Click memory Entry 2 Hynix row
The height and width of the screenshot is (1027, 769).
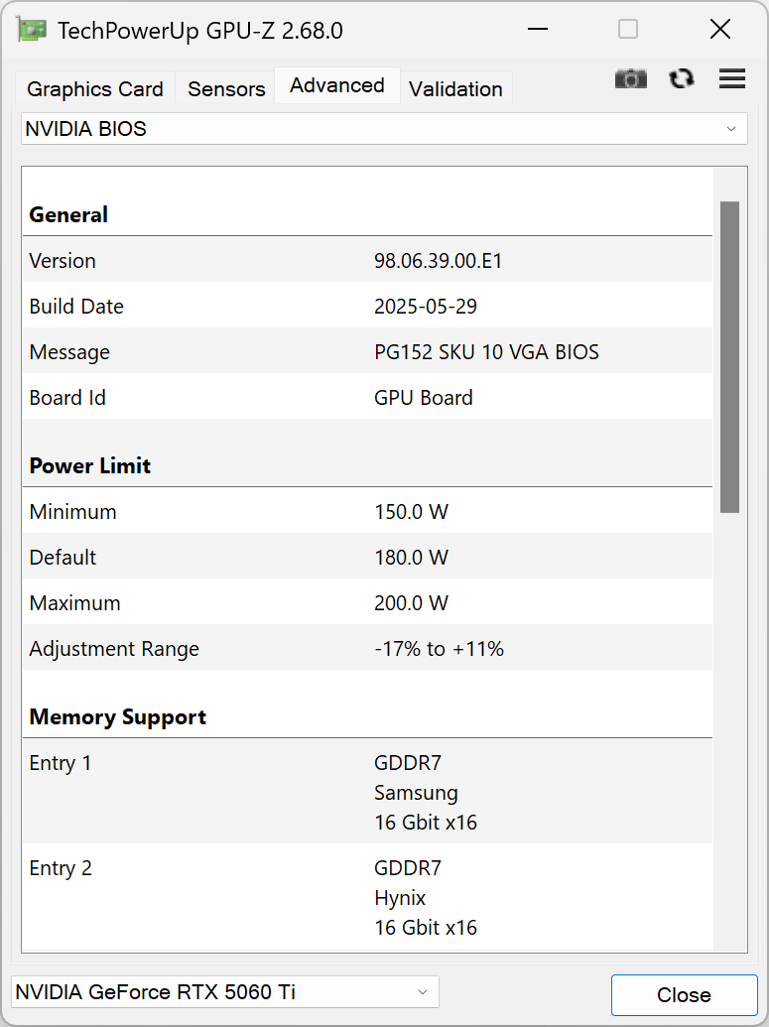pyautogui.click(x=367, y=897)
